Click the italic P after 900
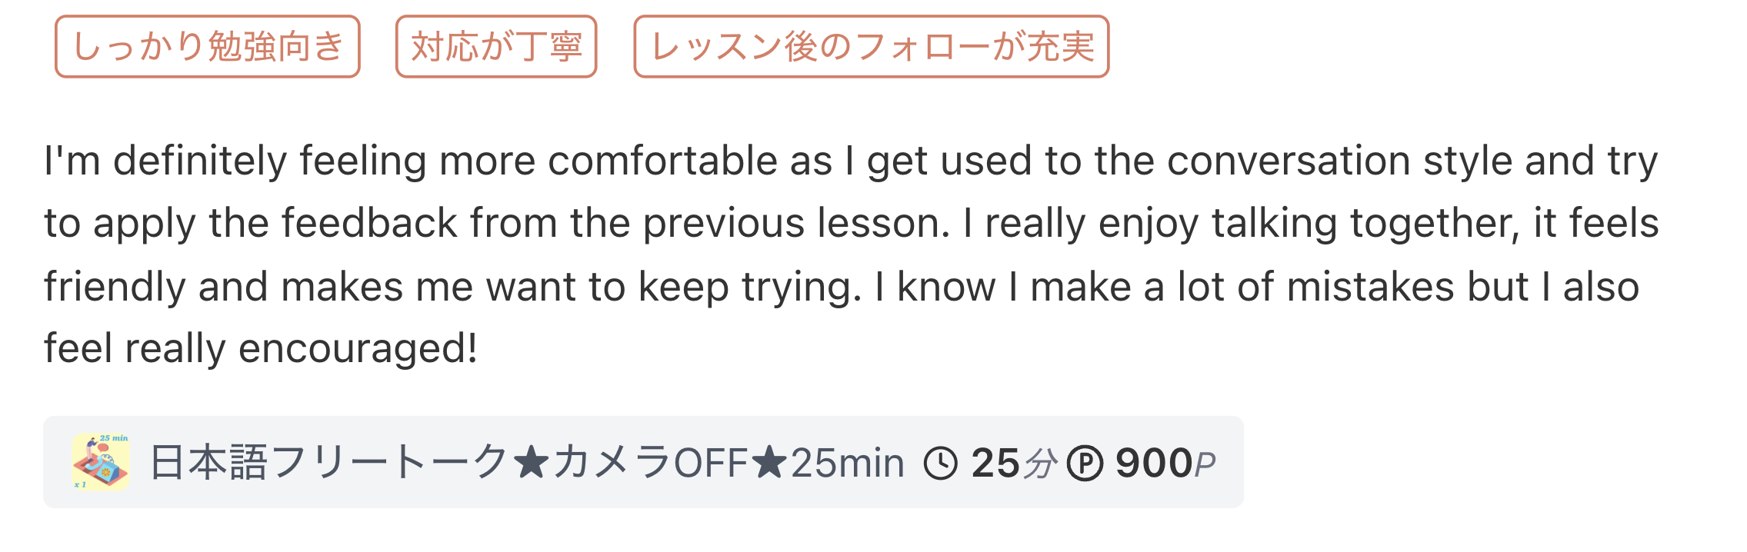 (x=1205, y=464)
